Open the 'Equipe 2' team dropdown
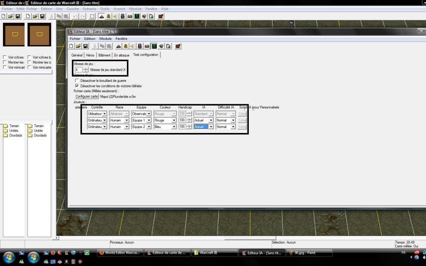The height and width of the screenshot is (266, 426). pyautogui.click(x=141, y=127)
